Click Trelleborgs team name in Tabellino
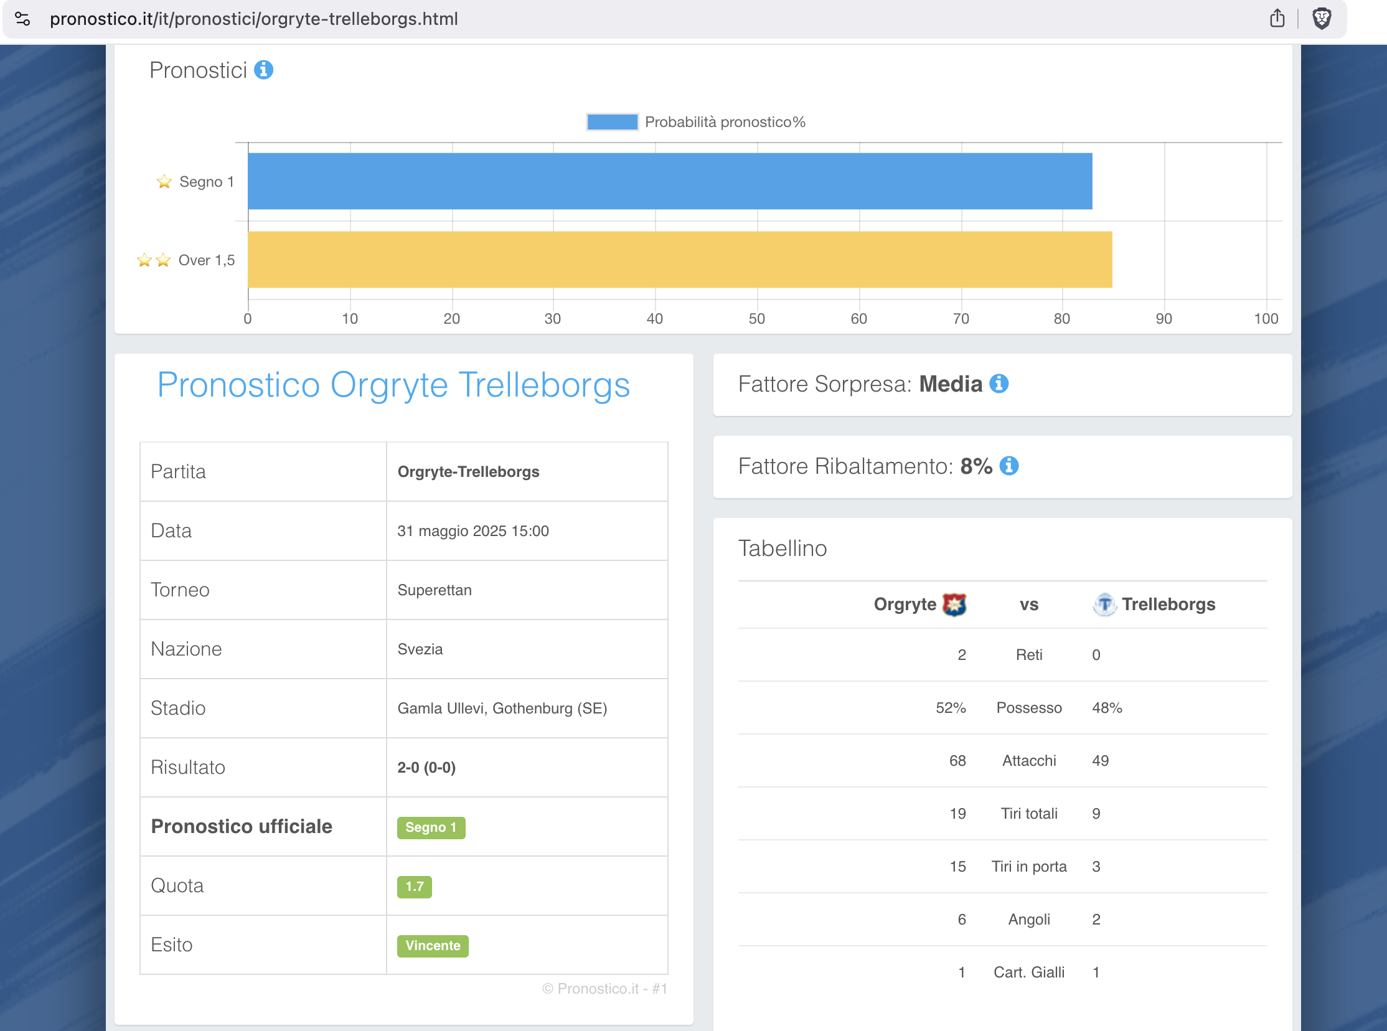Viewport: 1387px width, 1031px height. click(x=1168, y=604)
